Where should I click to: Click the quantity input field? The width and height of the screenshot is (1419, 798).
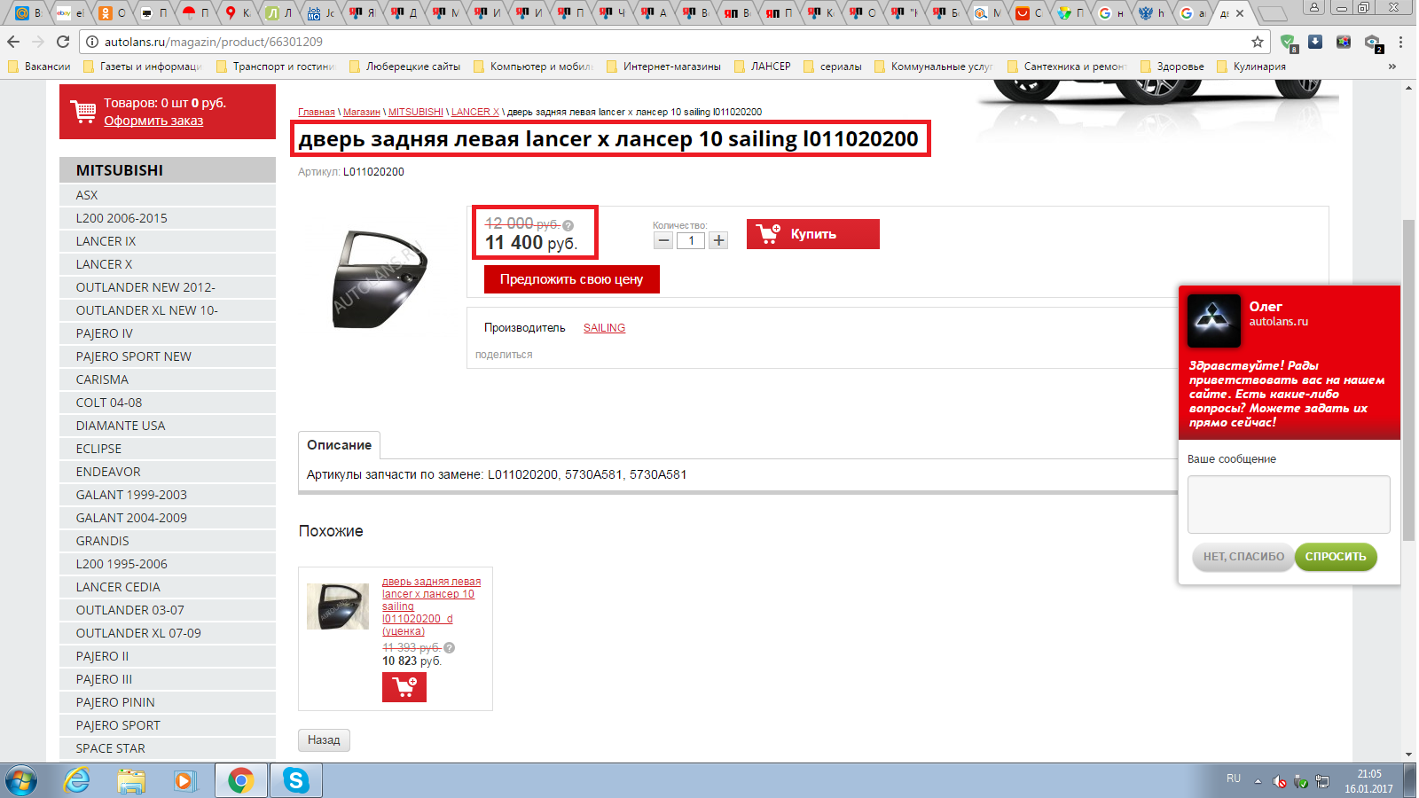691,240
